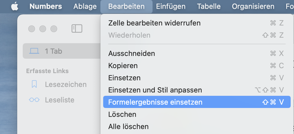Choose Einsetzen und Stil anpassen
The image size is (294, 134).
(x=155, y=90)
